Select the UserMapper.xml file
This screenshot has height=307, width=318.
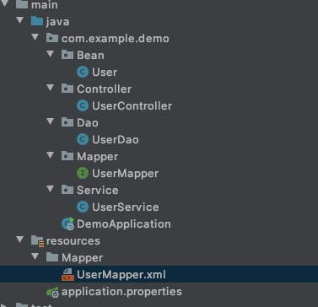pyautogui.click(x=121, y=275)
